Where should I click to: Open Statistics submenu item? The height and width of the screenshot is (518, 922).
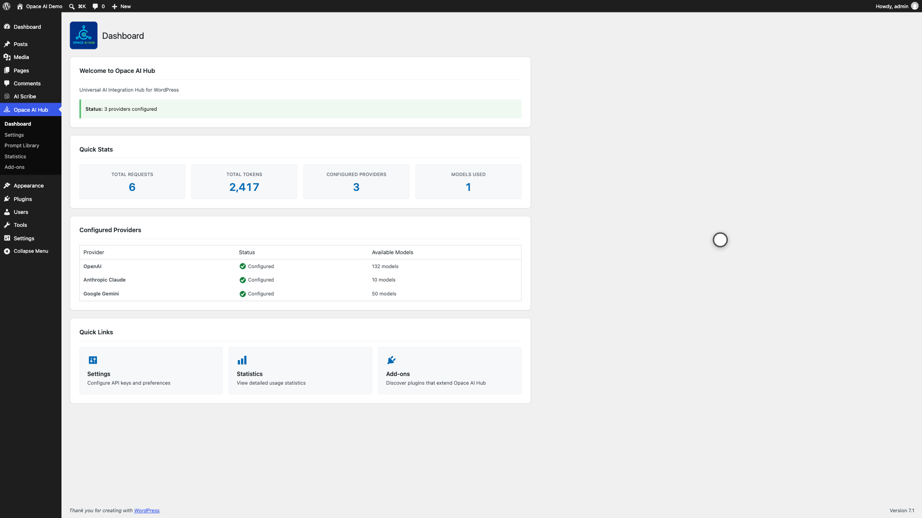[15, 156]
